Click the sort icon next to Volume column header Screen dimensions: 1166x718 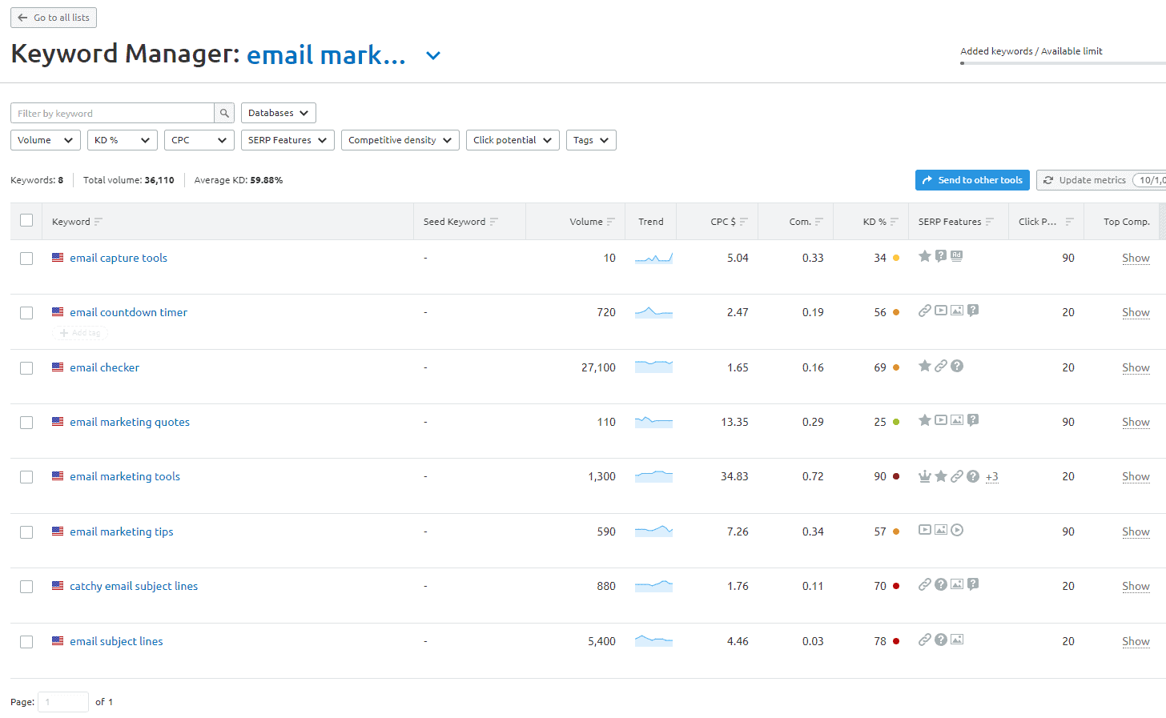click(611, 222)
